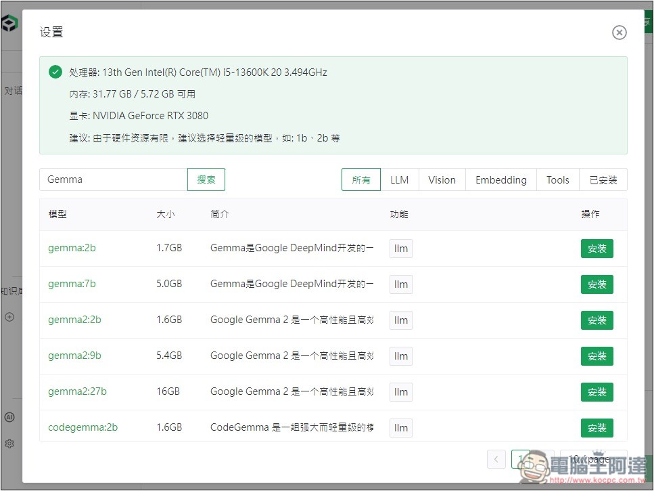Click the 简介 column header
This screenshot has height=491, width=654.
(220, 214)
